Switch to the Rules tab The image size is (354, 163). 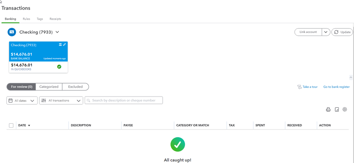tap(26, 19)
